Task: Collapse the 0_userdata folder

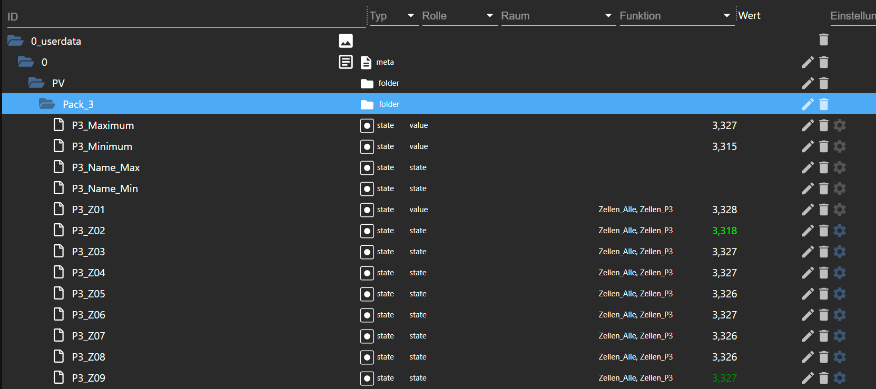Action: [x=15, y=41]
